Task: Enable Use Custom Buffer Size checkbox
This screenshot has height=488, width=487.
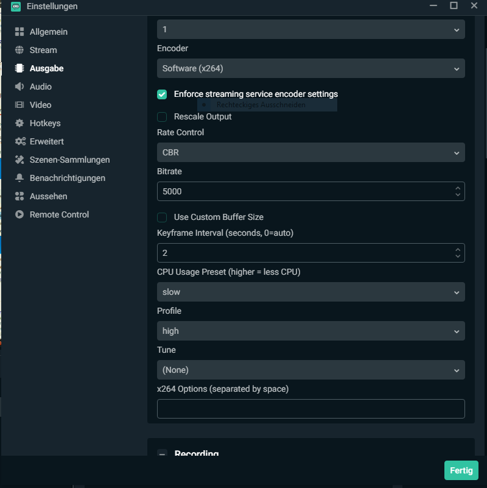Action: click(162, 217)
